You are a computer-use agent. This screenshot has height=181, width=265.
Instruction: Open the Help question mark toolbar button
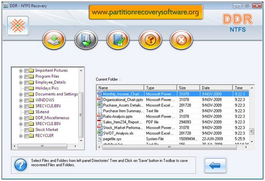[150, 40]
